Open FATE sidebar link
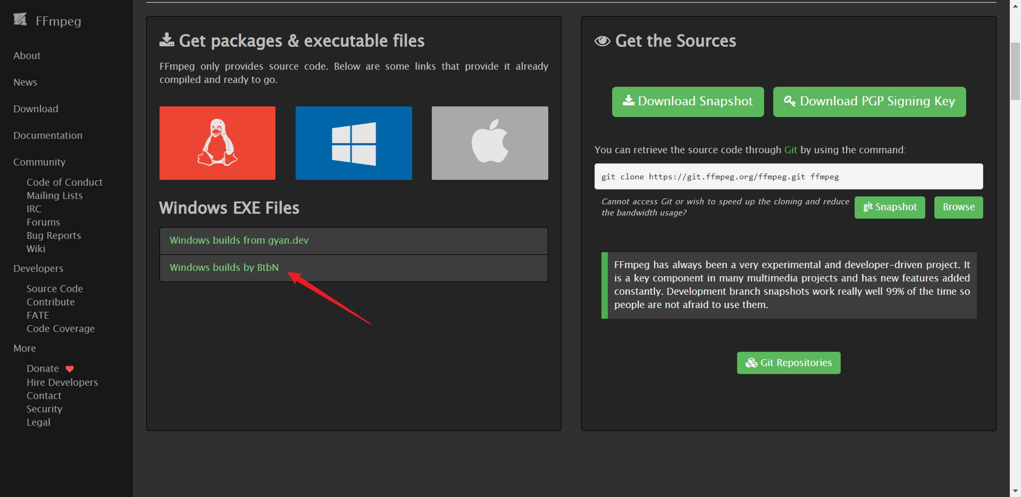The height and width of the screenshot is (497, 1021). [38, 316]
